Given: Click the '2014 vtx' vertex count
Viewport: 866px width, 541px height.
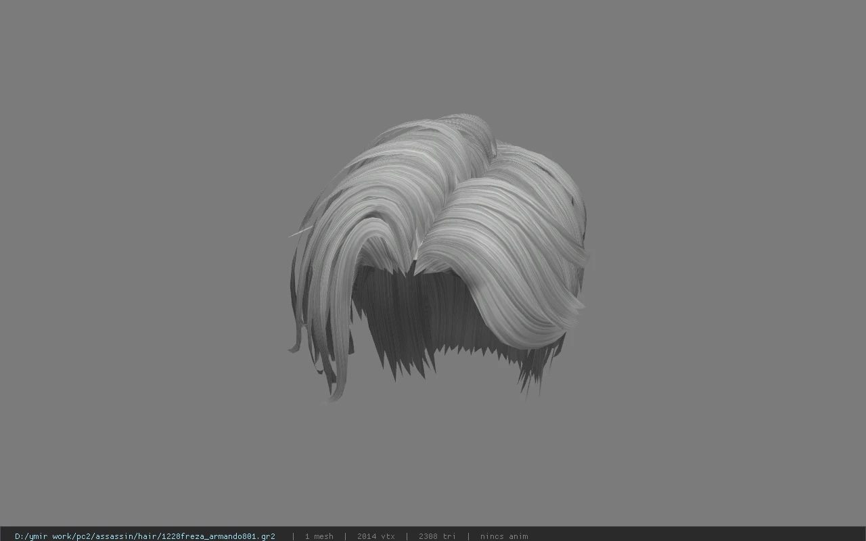Looking at the screenshot, I should (x=376, y=536).
